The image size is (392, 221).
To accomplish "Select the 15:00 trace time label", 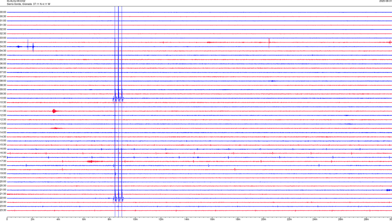I will [x=3, y=140].
